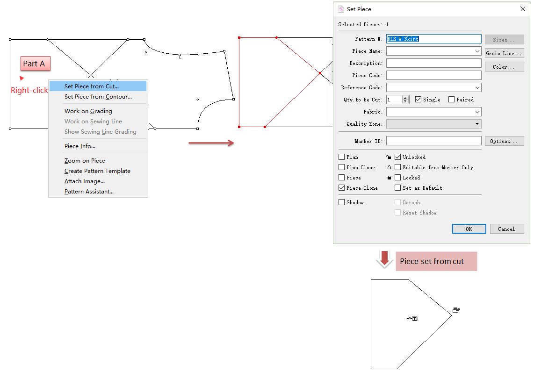Open the Grain Line settings button

pos(504,53)
